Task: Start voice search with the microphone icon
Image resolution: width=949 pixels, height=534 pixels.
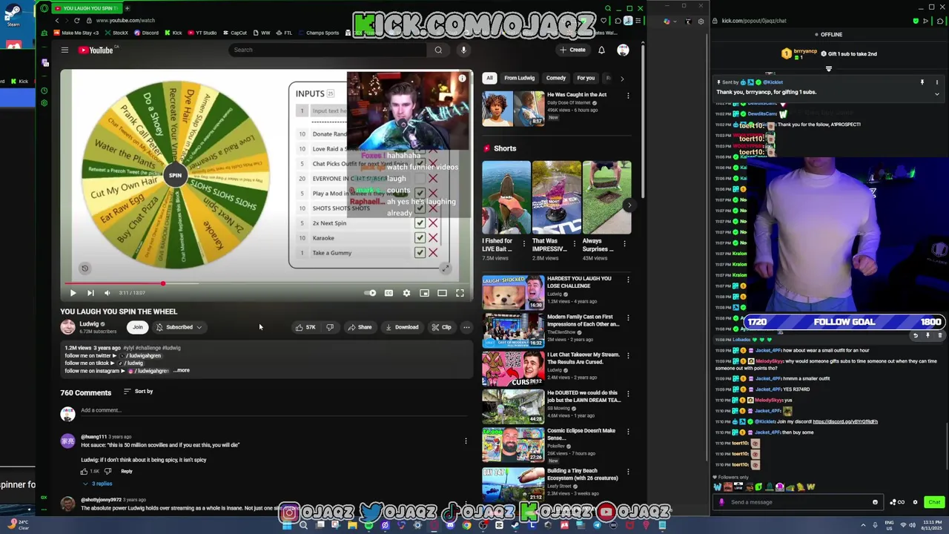Action: pyautogui.click(x=463, y=50)
